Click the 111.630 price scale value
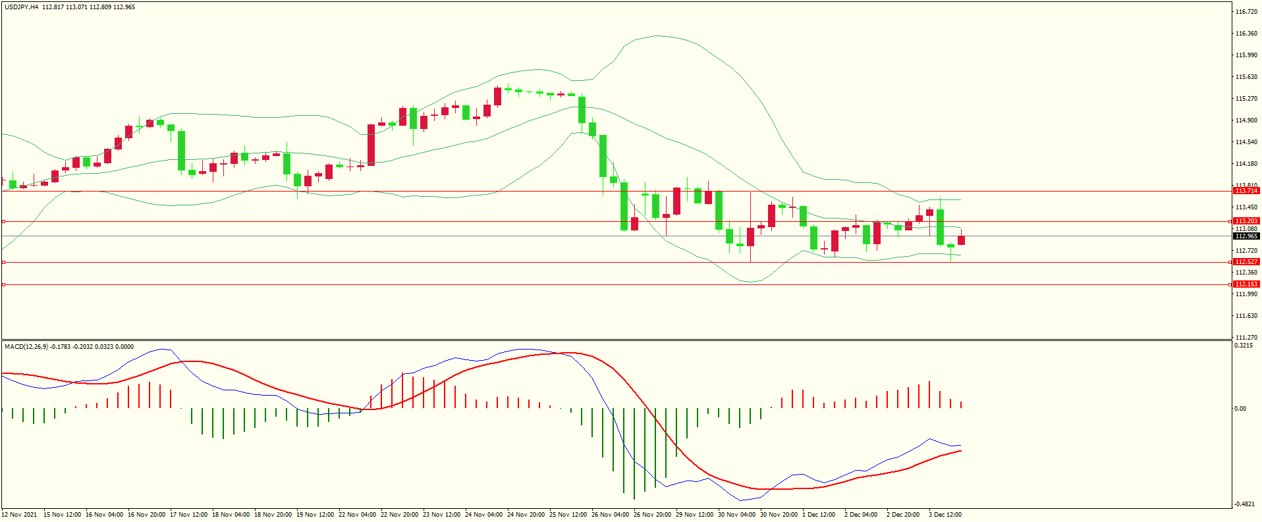 [x=1247, y=316]
